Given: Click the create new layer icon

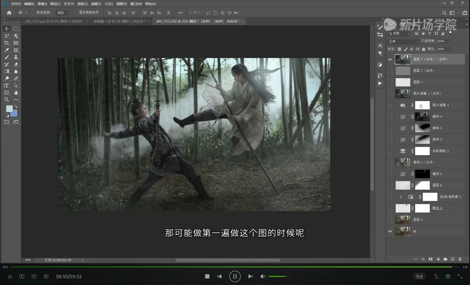Looking at the screenshot, I should 452,259.
